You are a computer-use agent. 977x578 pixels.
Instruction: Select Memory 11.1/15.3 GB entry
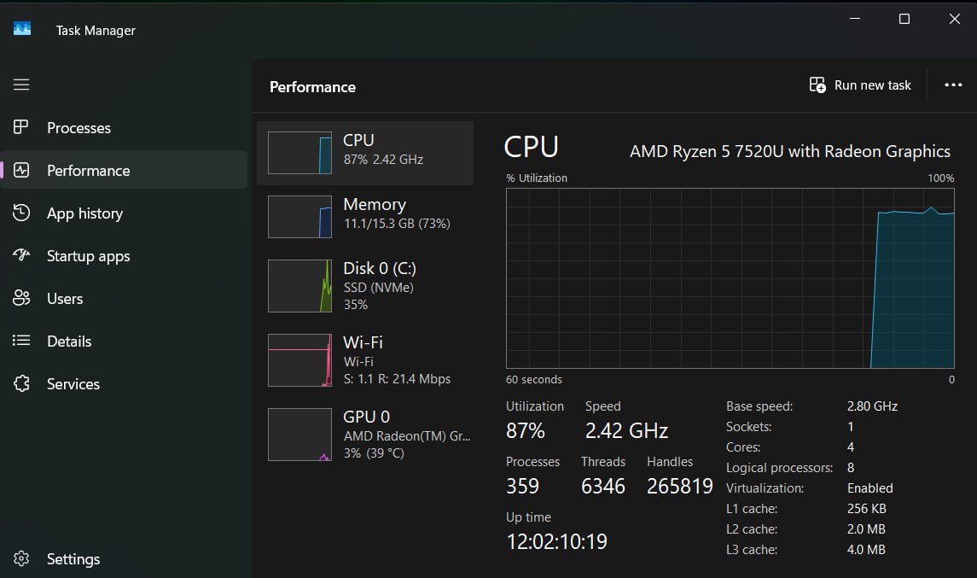365,217
